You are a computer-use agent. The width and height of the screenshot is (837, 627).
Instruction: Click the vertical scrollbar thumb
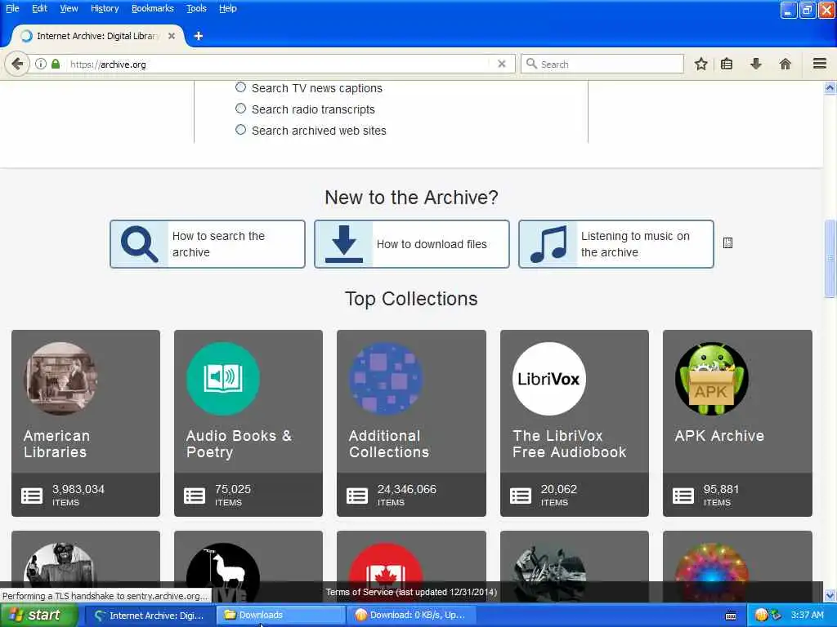(x=830, y=259)
